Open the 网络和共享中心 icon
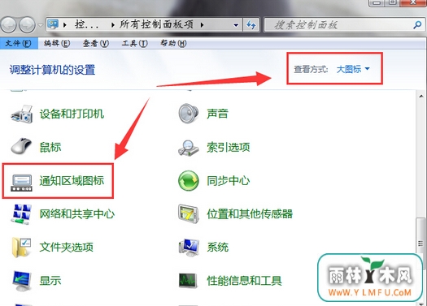Screen dimensions: 427x306 click(x=21, y=214)
